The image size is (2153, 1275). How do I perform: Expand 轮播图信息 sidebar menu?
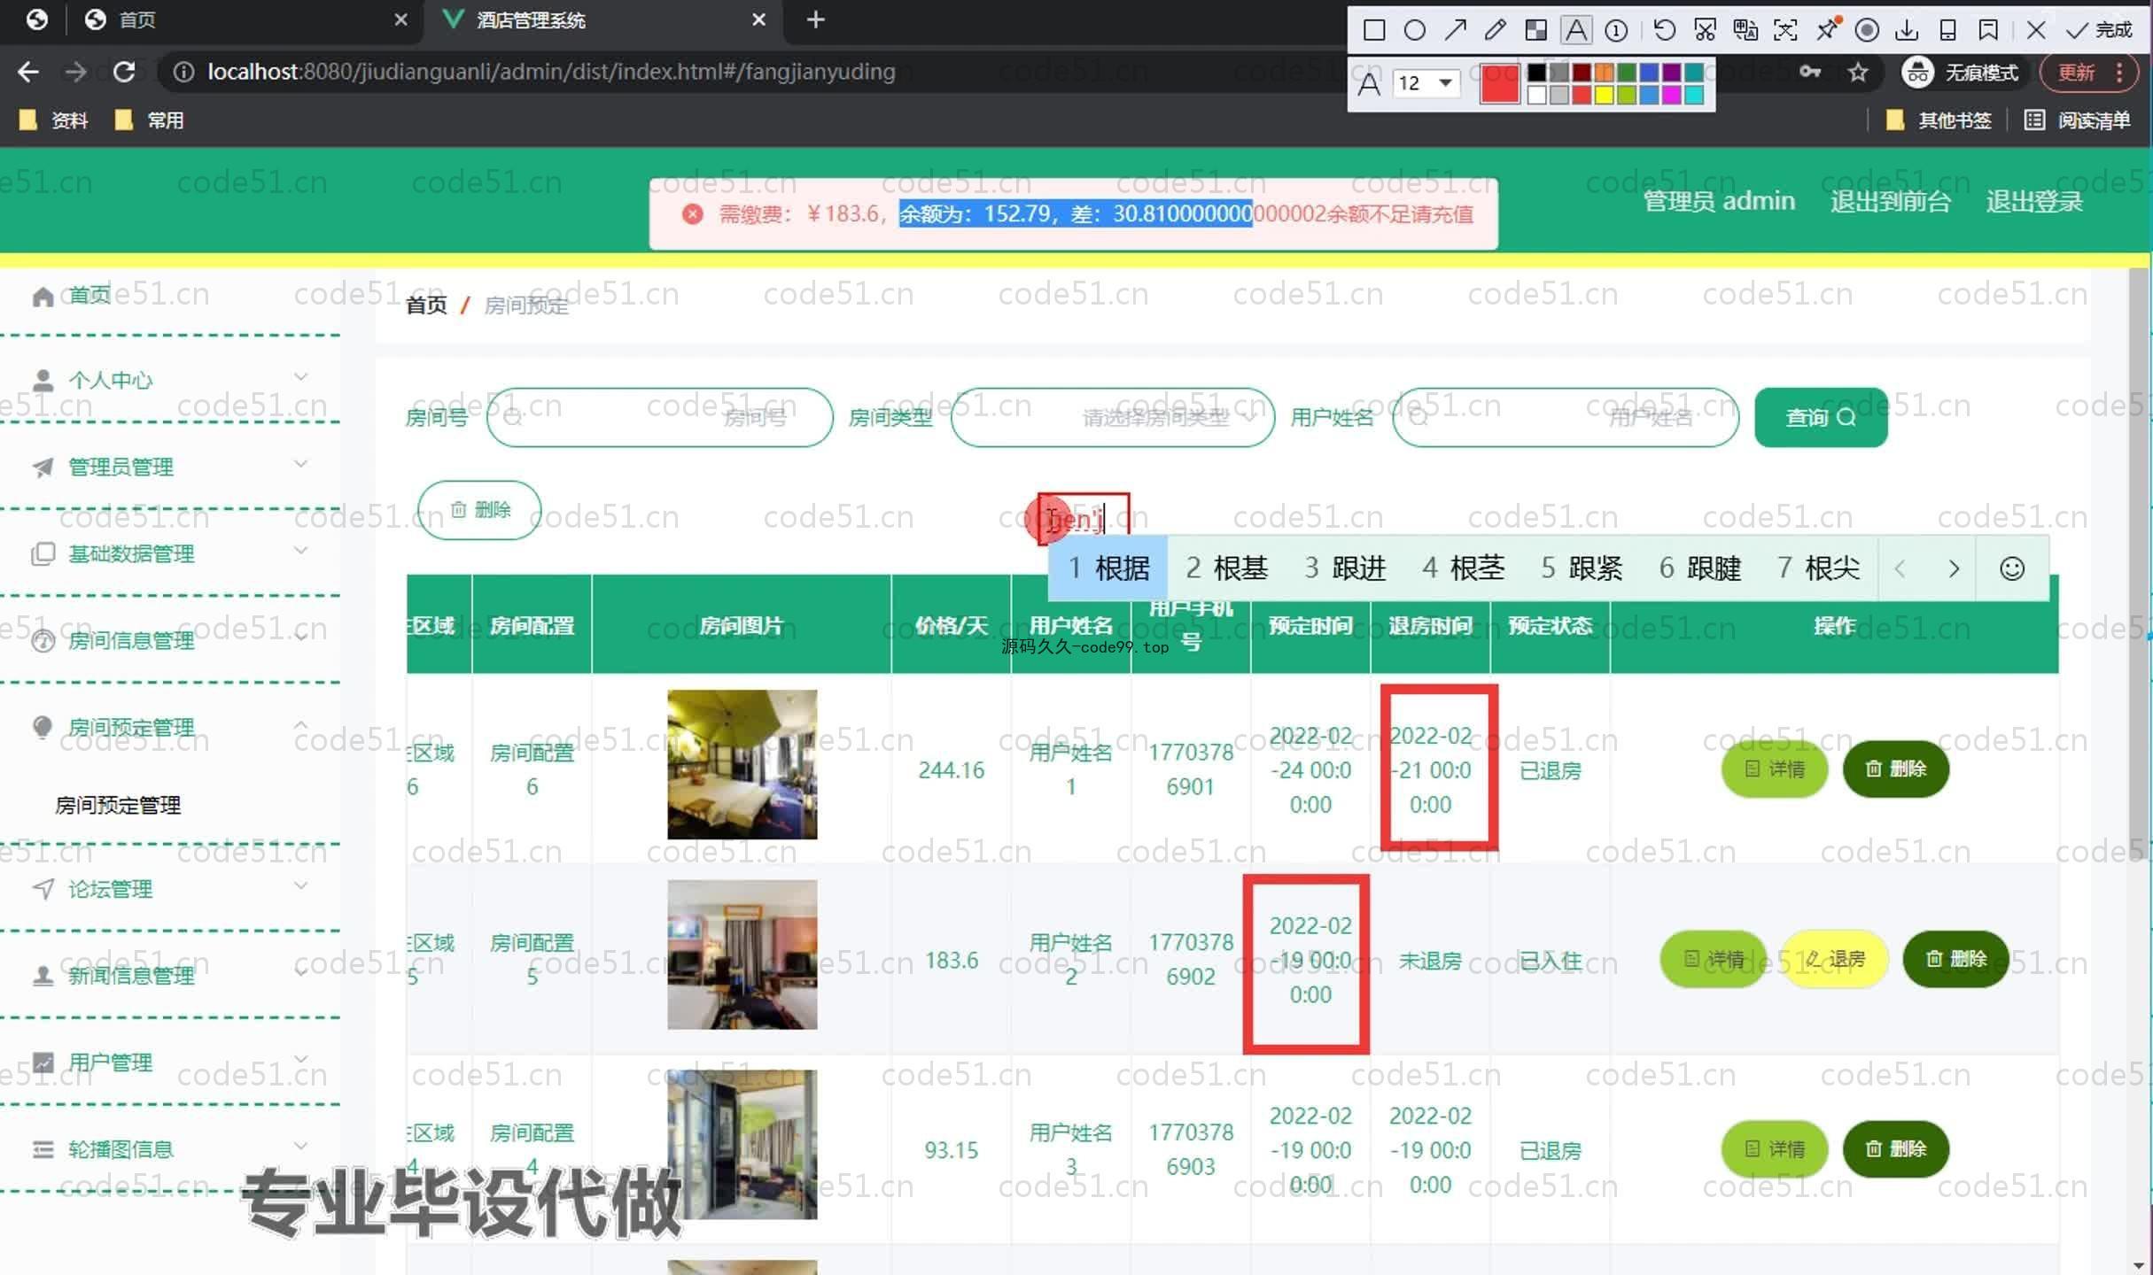click(168, 1149)
